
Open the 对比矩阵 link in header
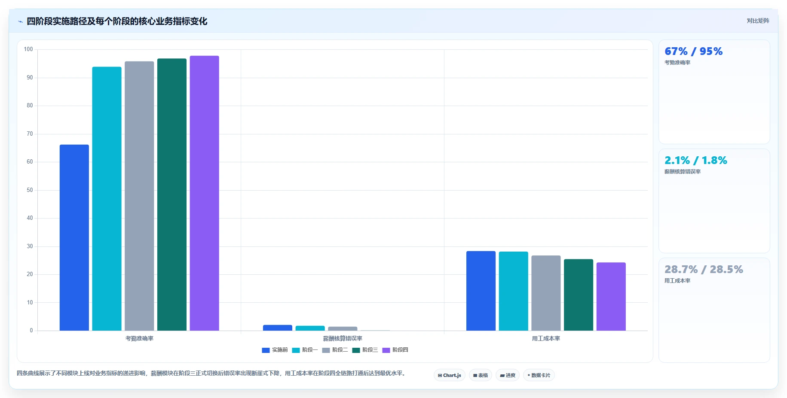pyautogui.click(x=758, y=21)
